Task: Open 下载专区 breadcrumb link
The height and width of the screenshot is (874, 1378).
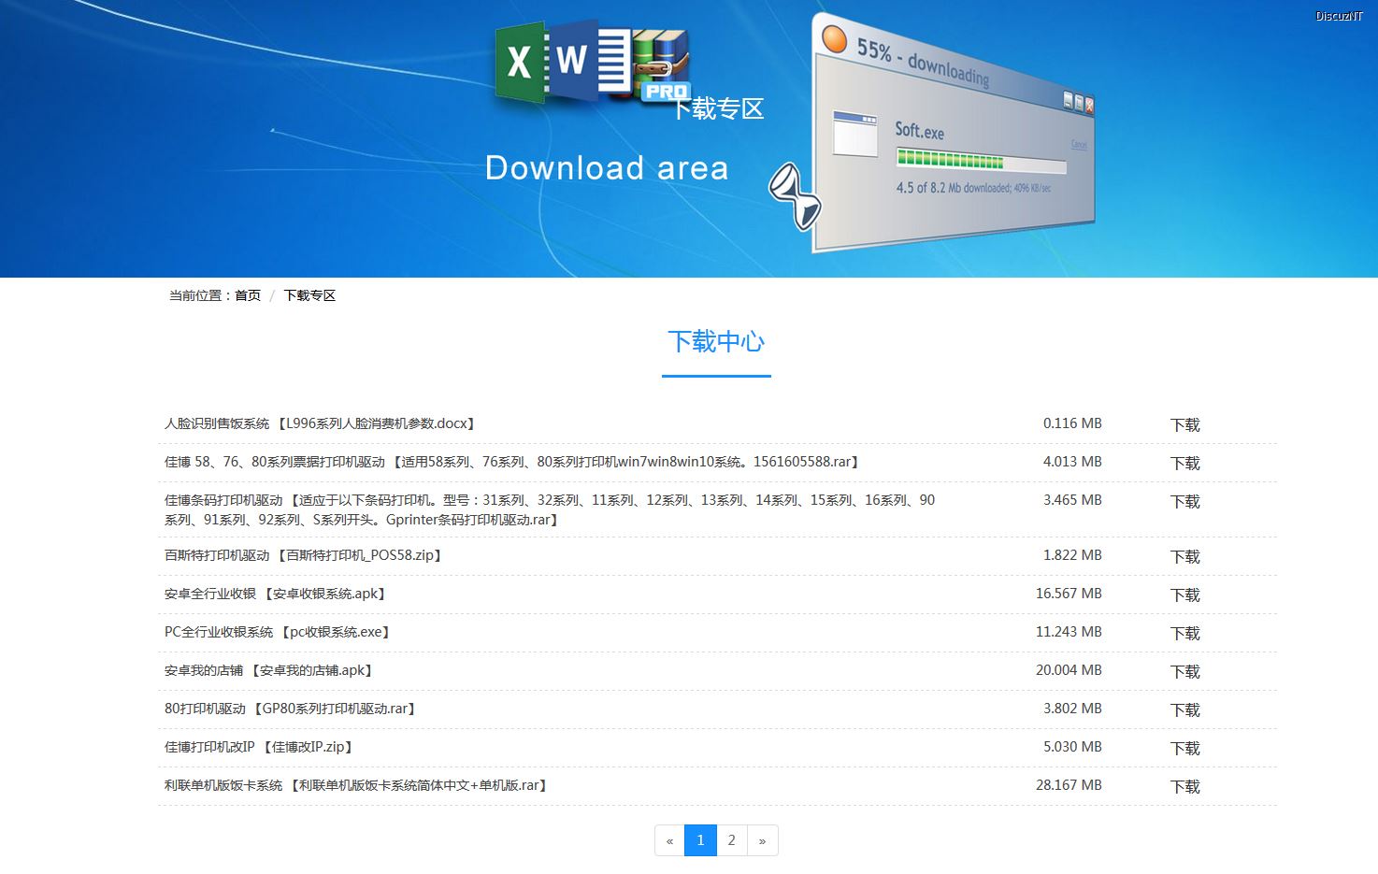Action: [x=309, y=295]
